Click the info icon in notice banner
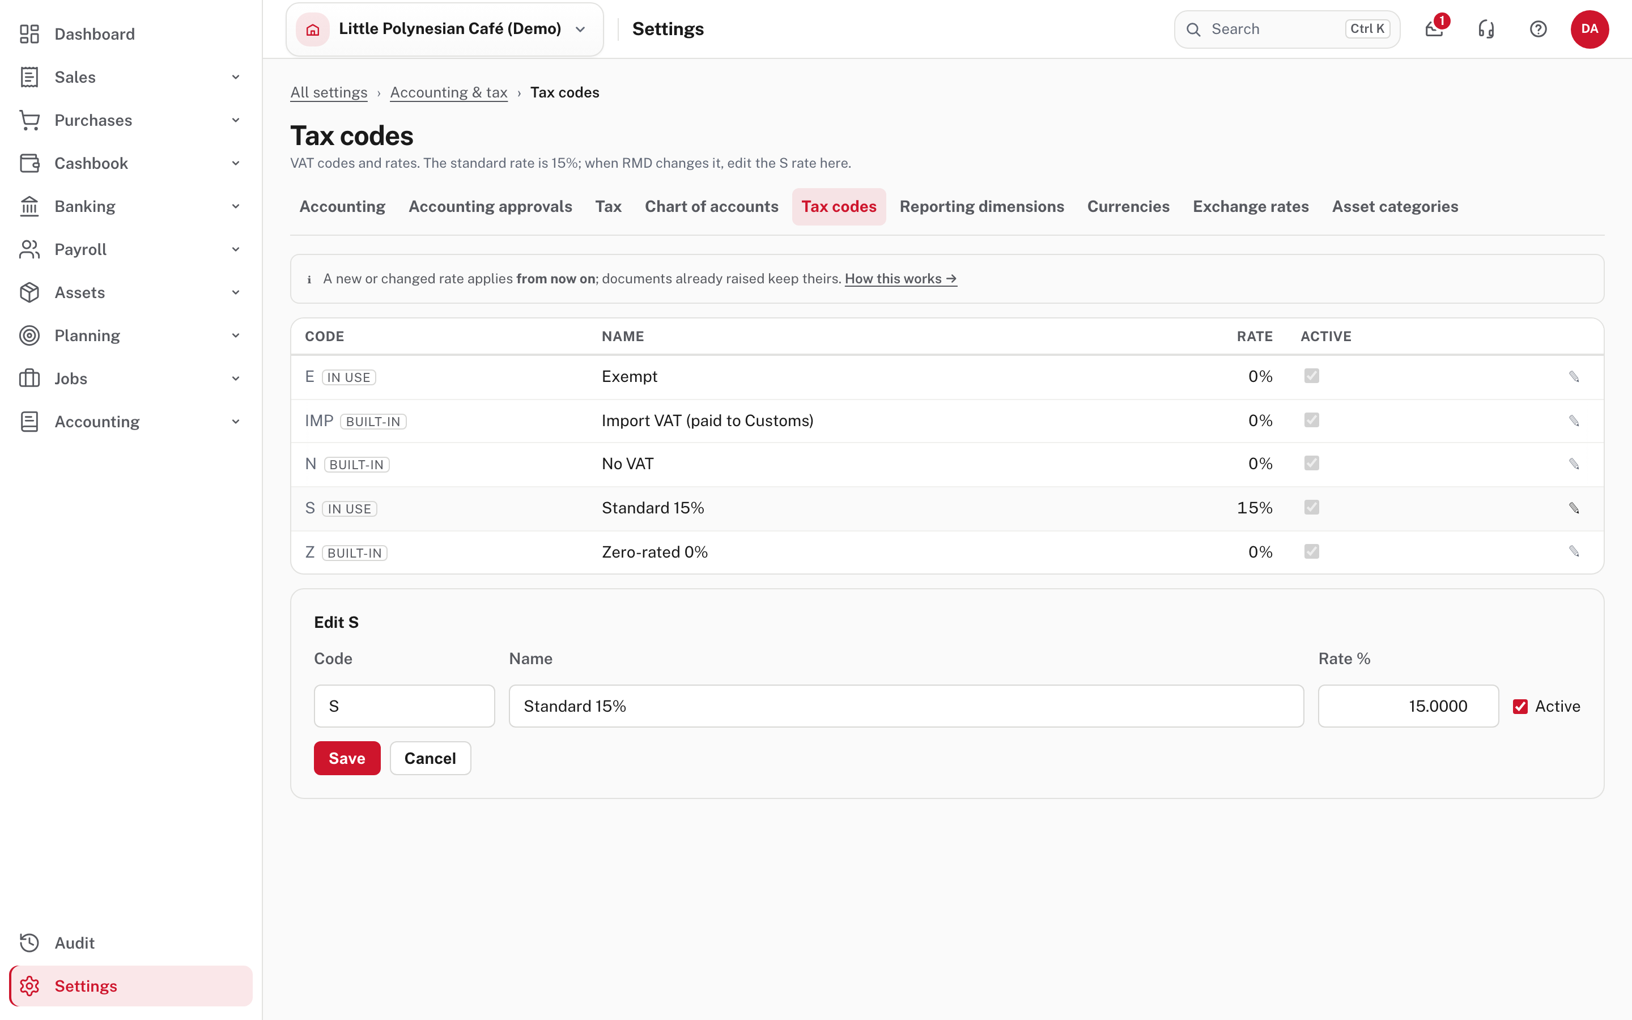This screenshot has height=1020, width=1632. click(x=309, y=279)
